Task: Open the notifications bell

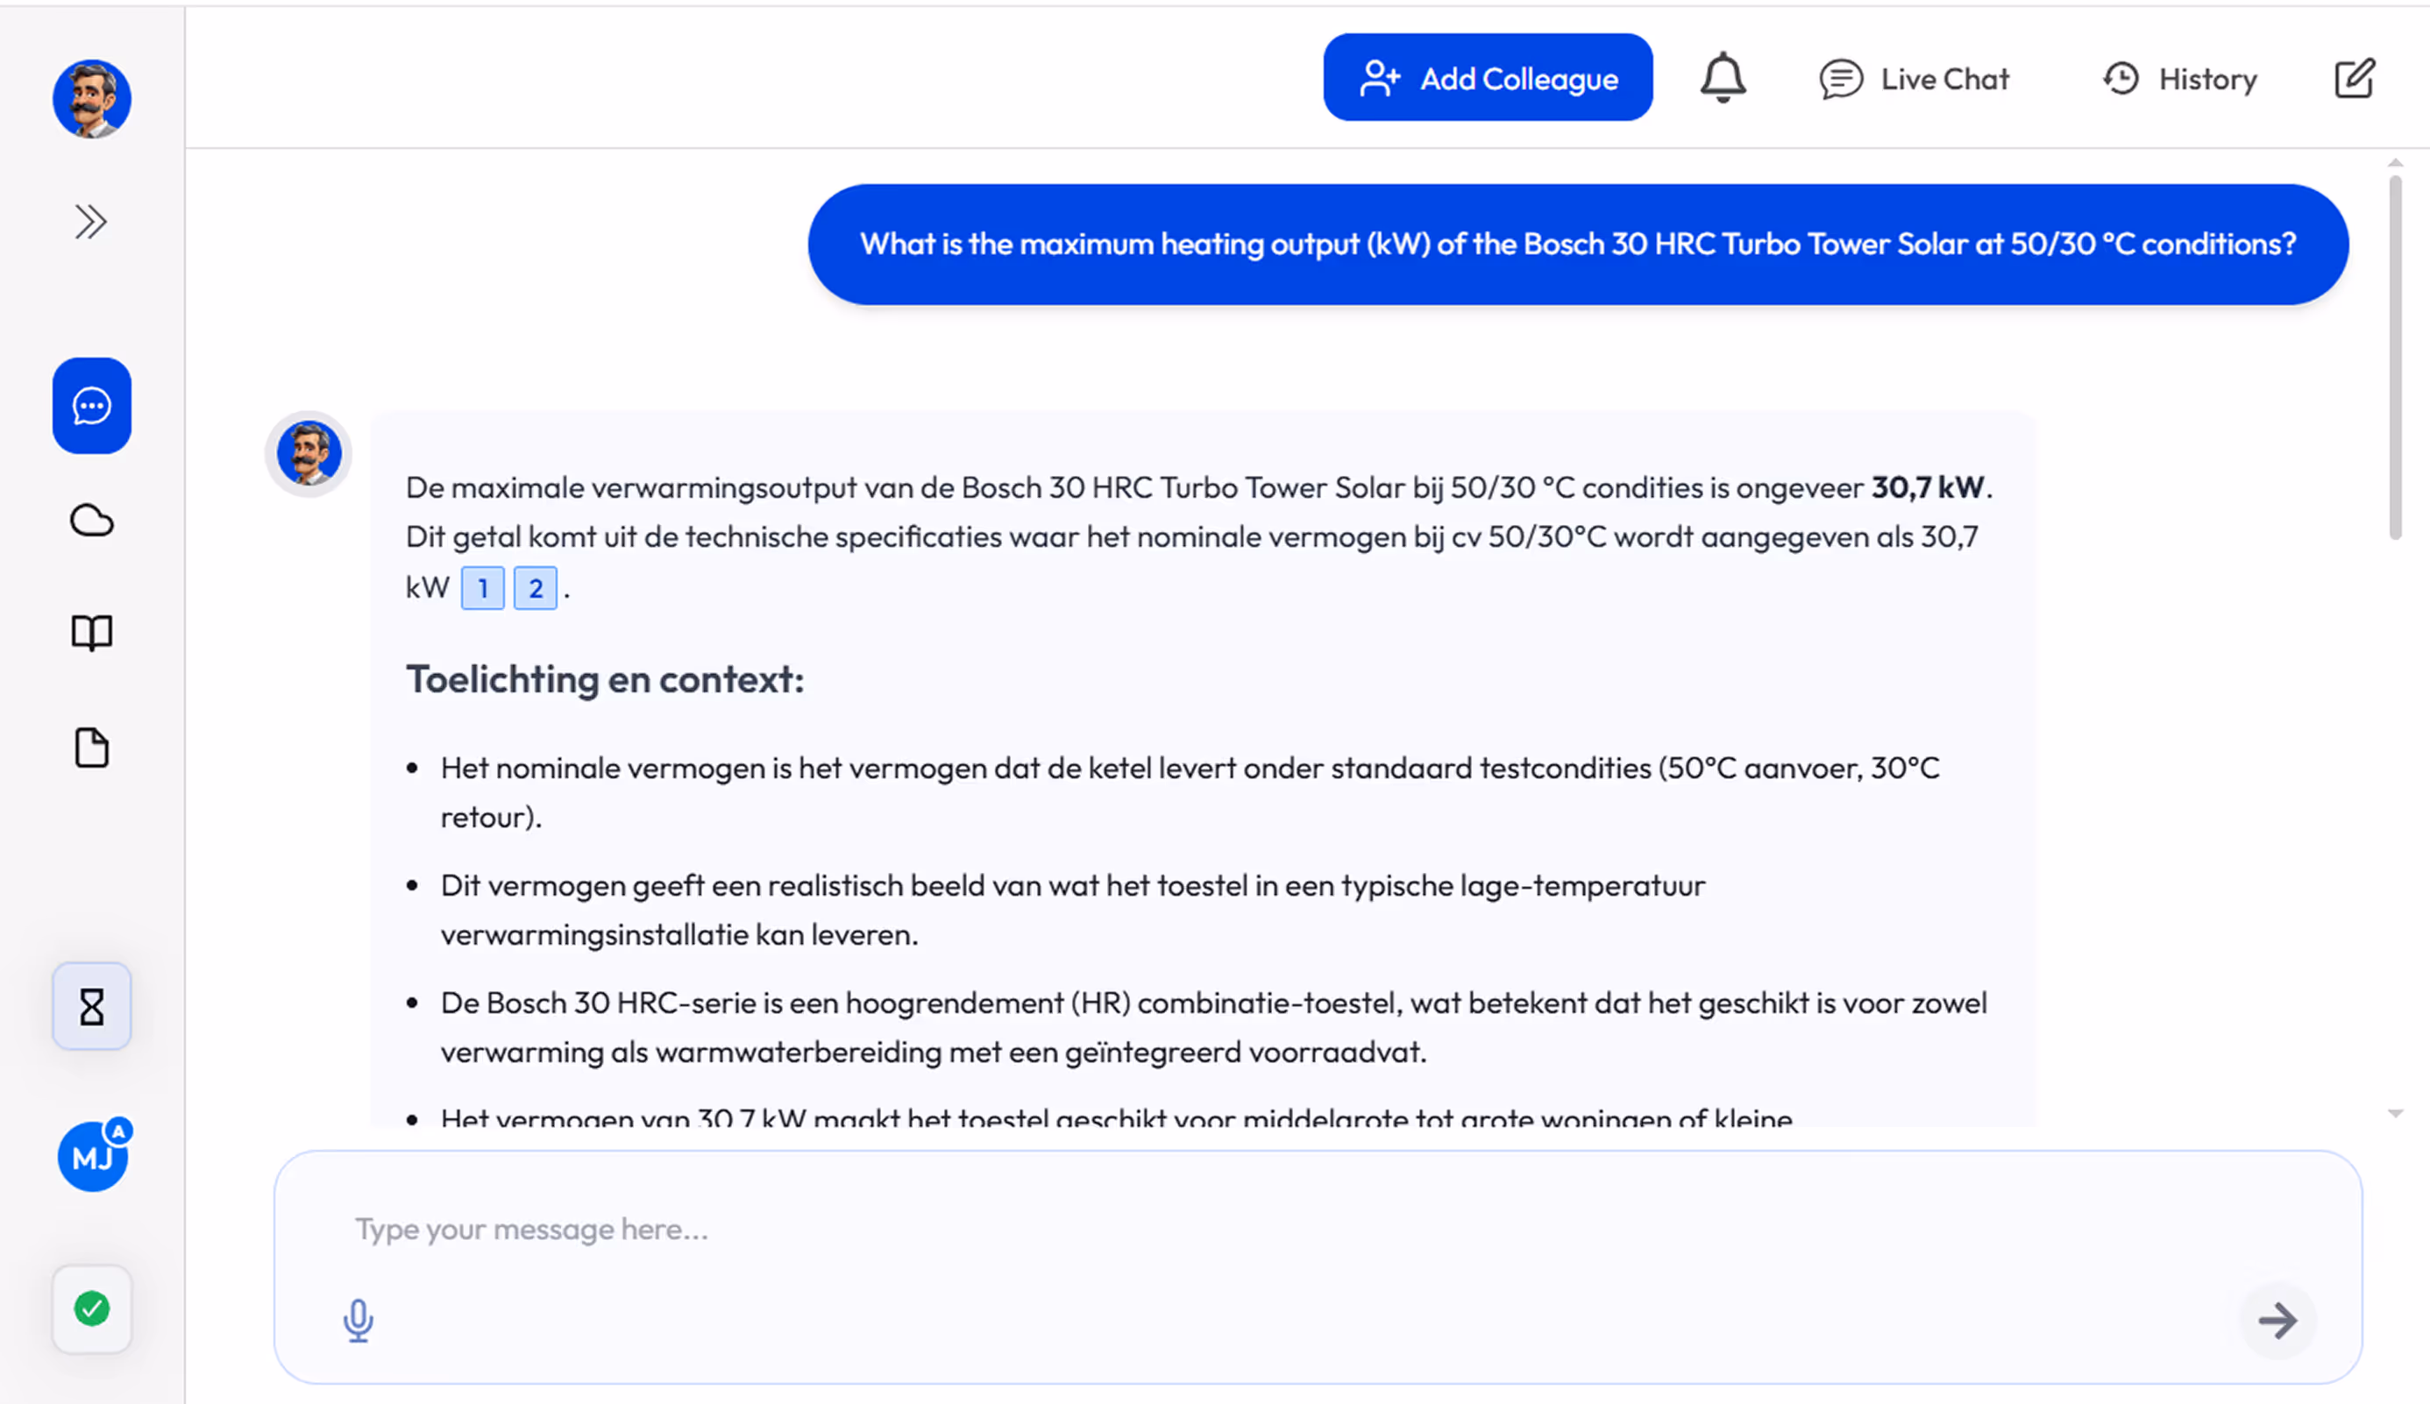Action: coord(1723,78)
